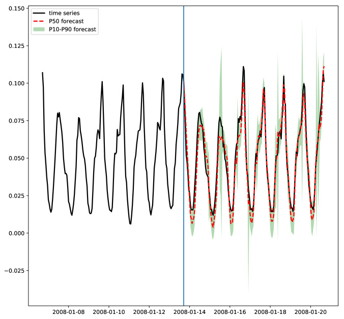
Task: Click the 0.100 y-axis tick label
Action: [17, 83]
